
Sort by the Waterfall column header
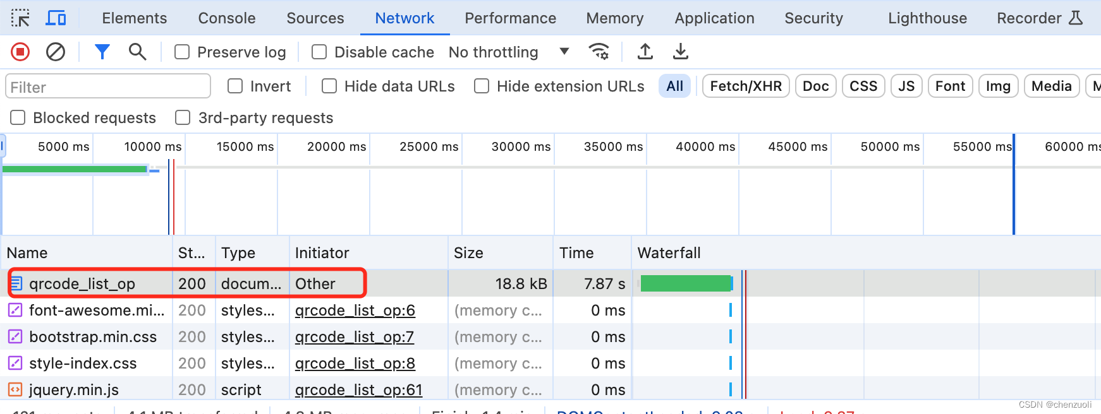click(x=866, y=253)
